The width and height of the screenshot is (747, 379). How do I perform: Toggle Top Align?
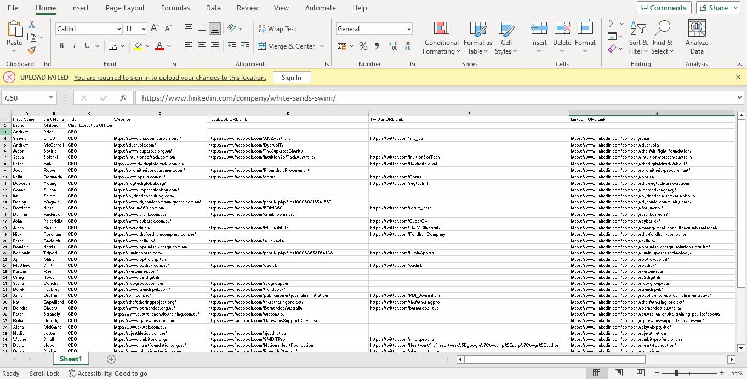[x=189, y=28]
